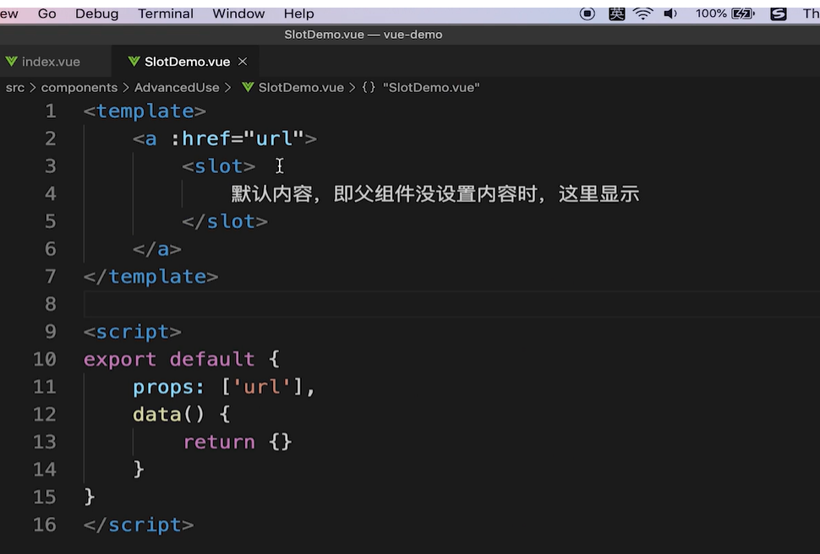The width and height of the screenshot is (820, 554).
Task: Click the closing slot tag on line 5
Action: click(225, 221)
